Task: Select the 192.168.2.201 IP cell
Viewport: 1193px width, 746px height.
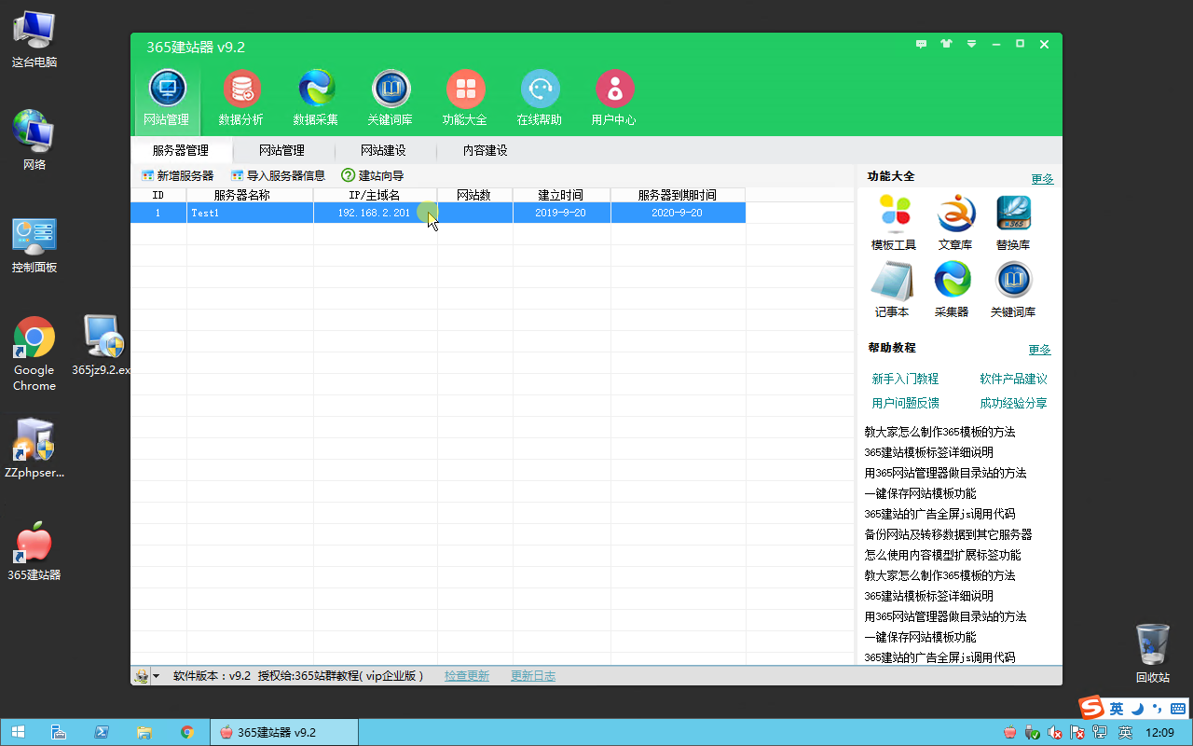Action: pyautogui.click(x=376, y=213)
